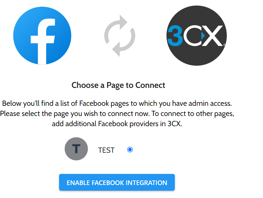Click the white X in 3CX logo
Viewport: 263px width, 198px height.
(x=213, y=35)
